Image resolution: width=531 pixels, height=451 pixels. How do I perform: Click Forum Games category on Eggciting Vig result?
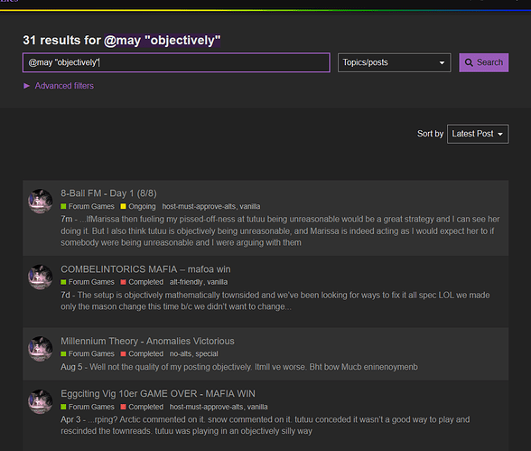coord(88,407)
